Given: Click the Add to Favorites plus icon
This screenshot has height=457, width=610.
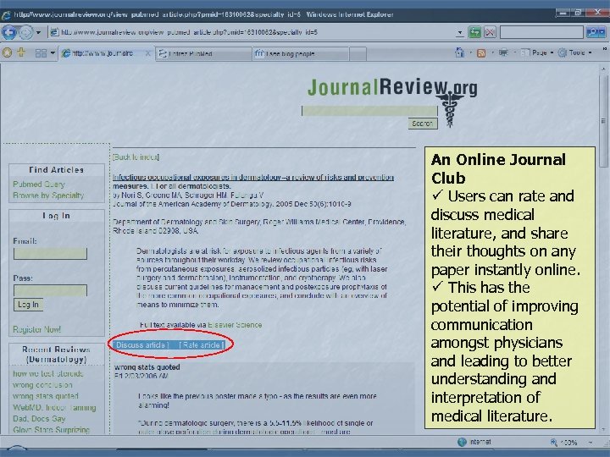Looking at the screenshot, I should point(21,52).
